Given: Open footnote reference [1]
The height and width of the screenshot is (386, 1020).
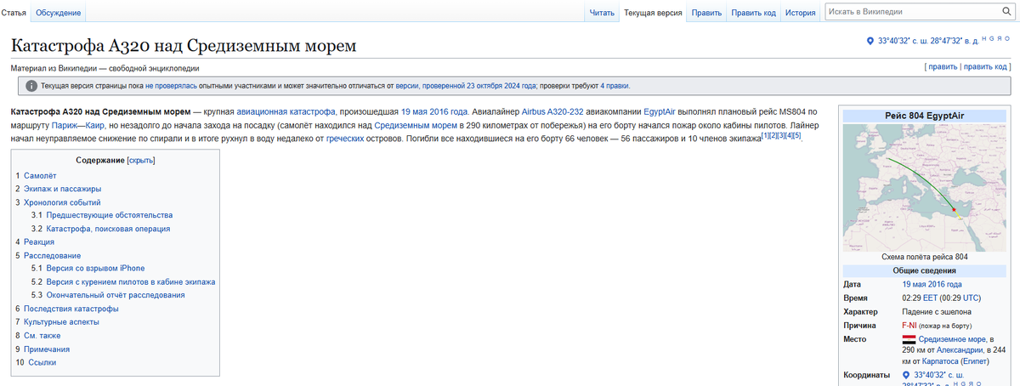Looking at the screenshot, I should pos(765,135).
